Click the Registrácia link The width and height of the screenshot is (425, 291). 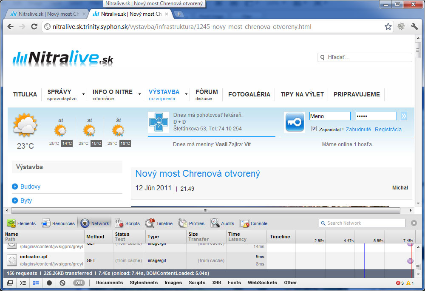388,130
